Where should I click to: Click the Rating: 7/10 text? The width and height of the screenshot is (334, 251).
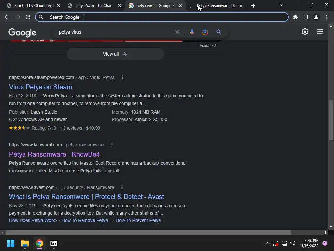[x=44, y=128]
